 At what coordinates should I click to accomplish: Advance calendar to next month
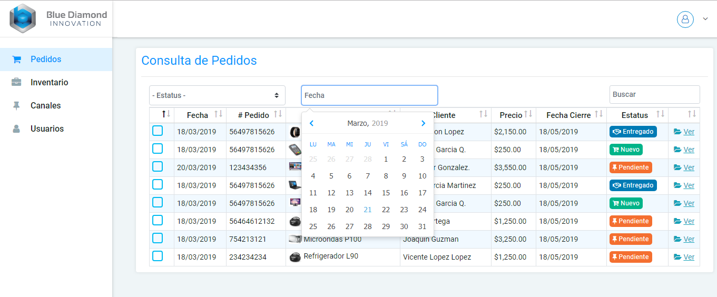pos(423,123)
